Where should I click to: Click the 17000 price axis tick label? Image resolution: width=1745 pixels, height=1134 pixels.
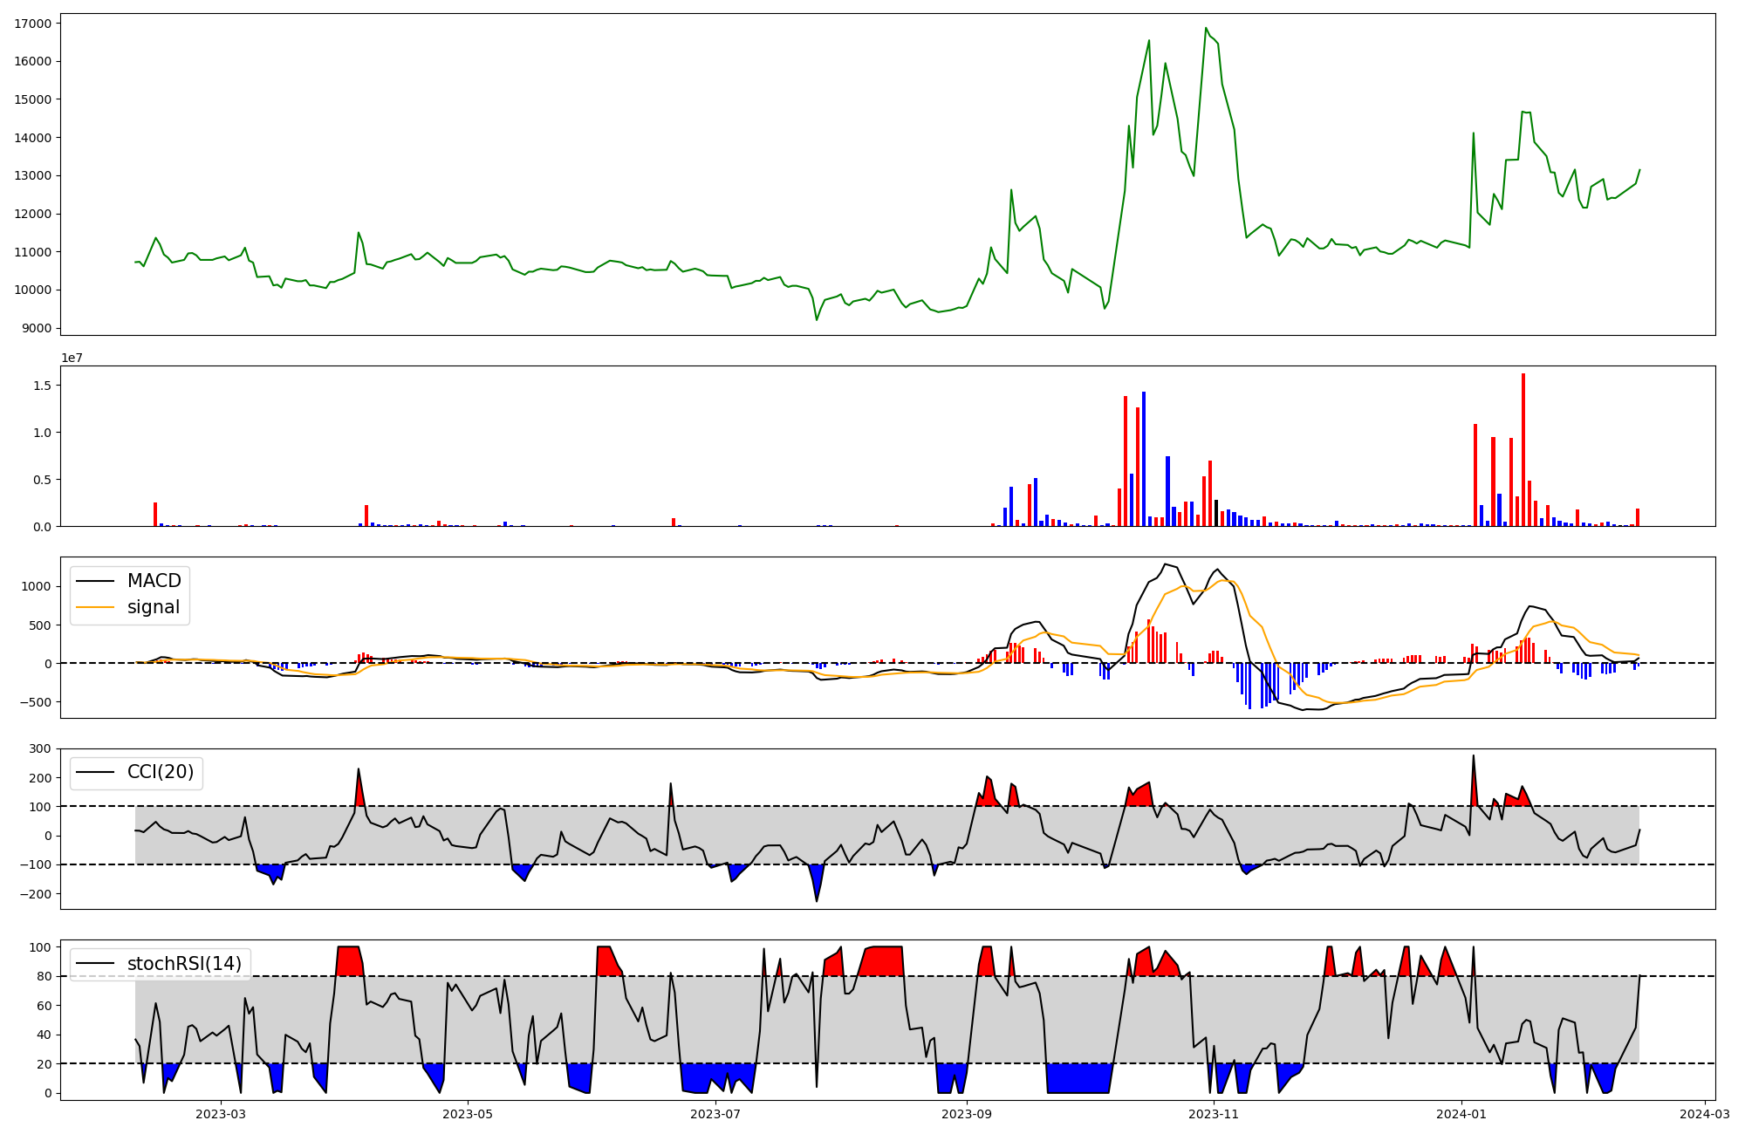coord(32,24)
